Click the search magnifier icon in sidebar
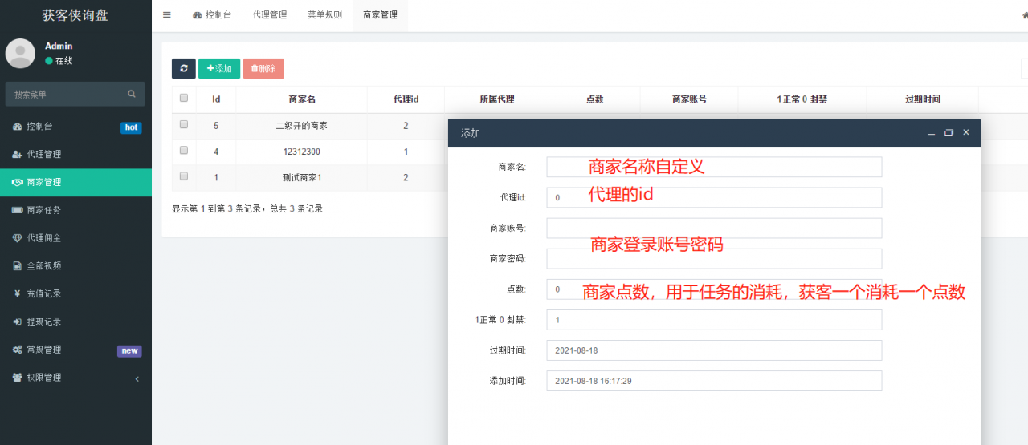This screenshot has width=1028, height=445. (x=132, y=94)
